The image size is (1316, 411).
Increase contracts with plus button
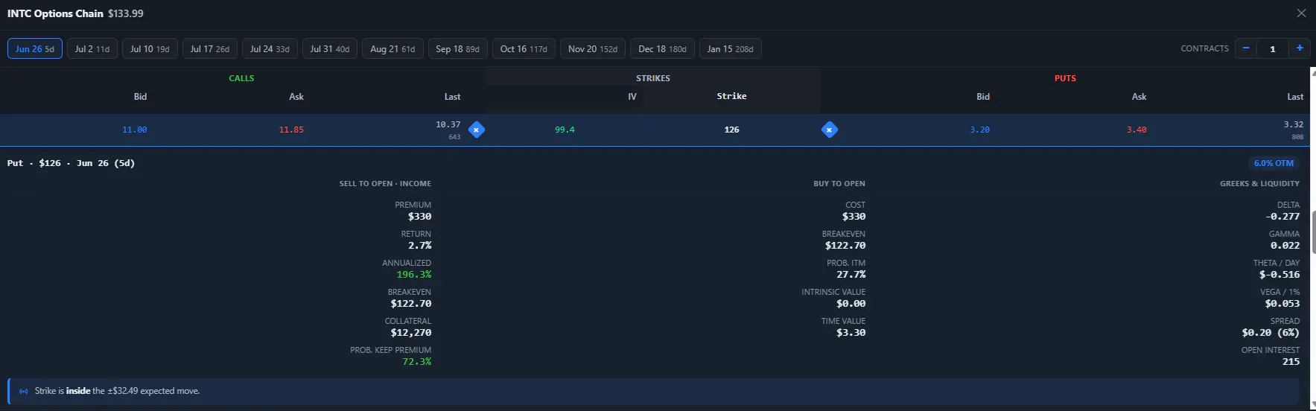(1300, 48)
